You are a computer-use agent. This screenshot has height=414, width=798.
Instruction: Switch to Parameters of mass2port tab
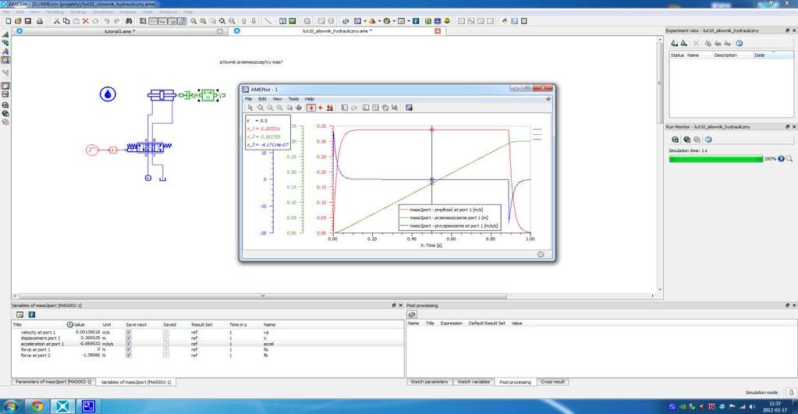tap(53, 381)
